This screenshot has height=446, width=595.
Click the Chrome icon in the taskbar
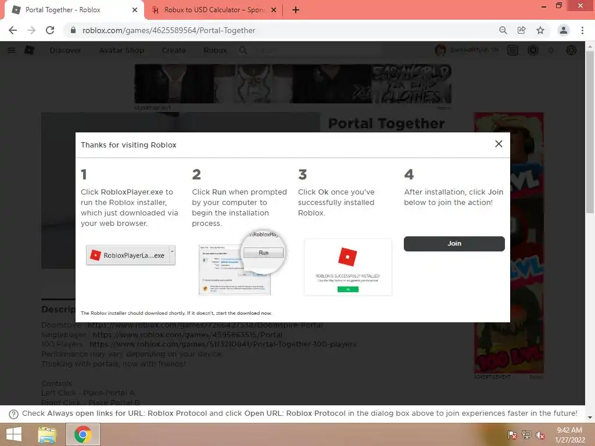[83, 434]
